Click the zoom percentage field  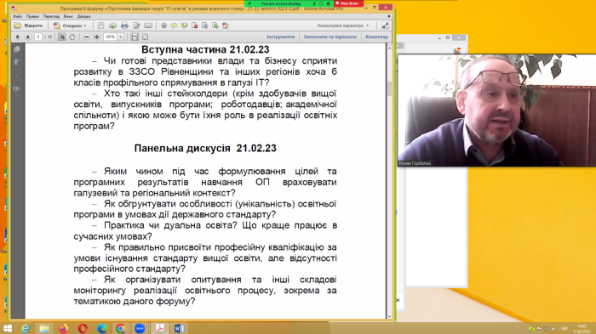(110, 37)
